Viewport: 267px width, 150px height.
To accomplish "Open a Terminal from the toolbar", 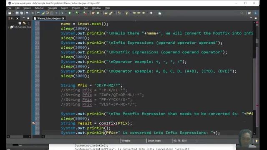I will (27, 13).
